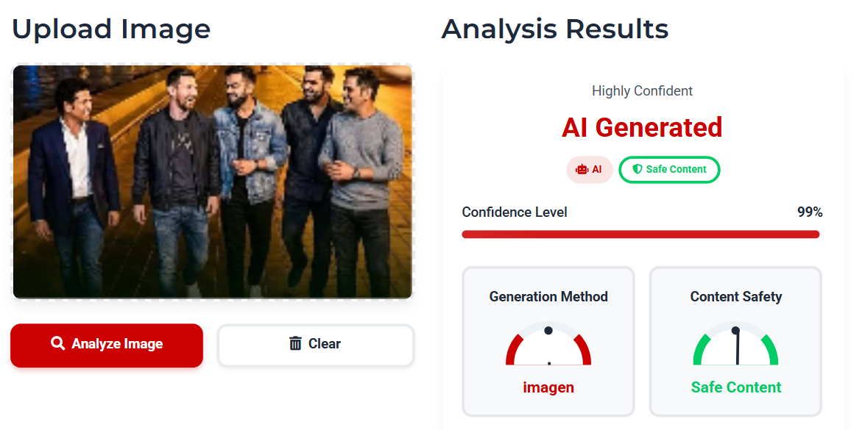Click the green Content Safety gauge
865x430 pixels.
[735, 345]
